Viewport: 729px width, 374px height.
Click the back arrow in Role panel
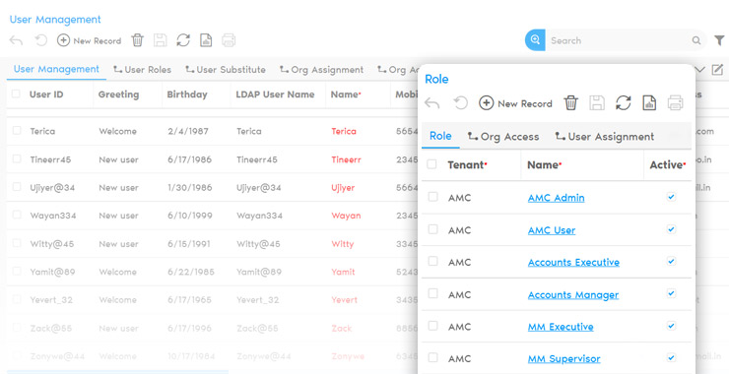431,103
